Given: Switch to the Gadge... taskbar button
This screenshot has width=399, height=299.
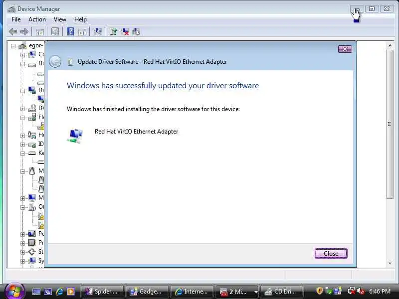Looking at the screenshot, I should pos(147,292).
